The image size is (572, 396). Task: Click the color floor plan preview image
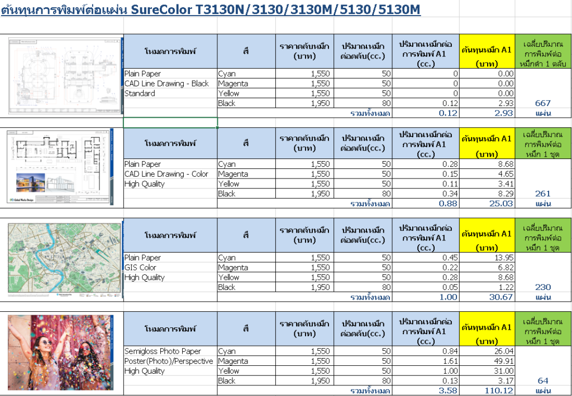coord(61,167)
